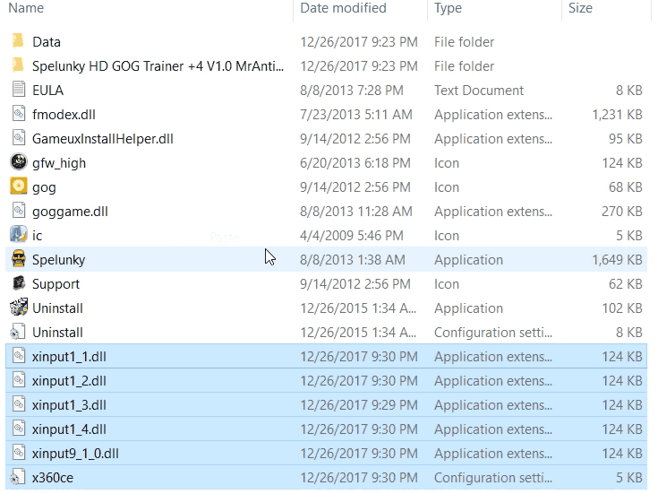
Task: Click the xinput1_4.dll file icon
Action: (x=19, y=429)
